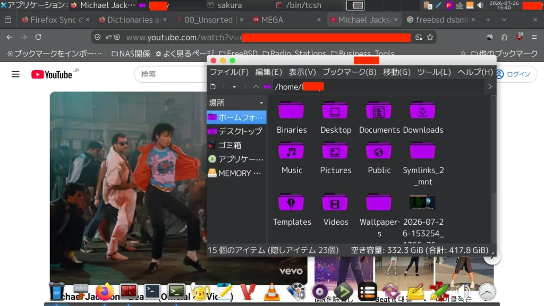
Task: Open ゴミ箱 in the places sidebar
Action: 236,145
